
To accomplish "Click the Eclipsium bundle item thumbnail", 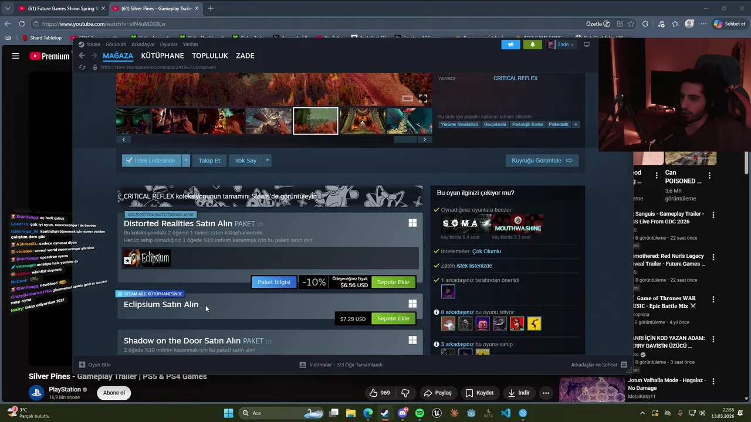I will point(147,258).
